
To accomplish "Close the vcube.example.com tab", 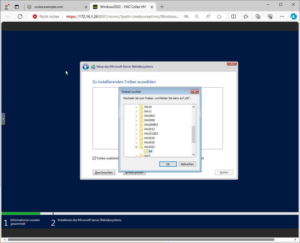I will point(86,7).
